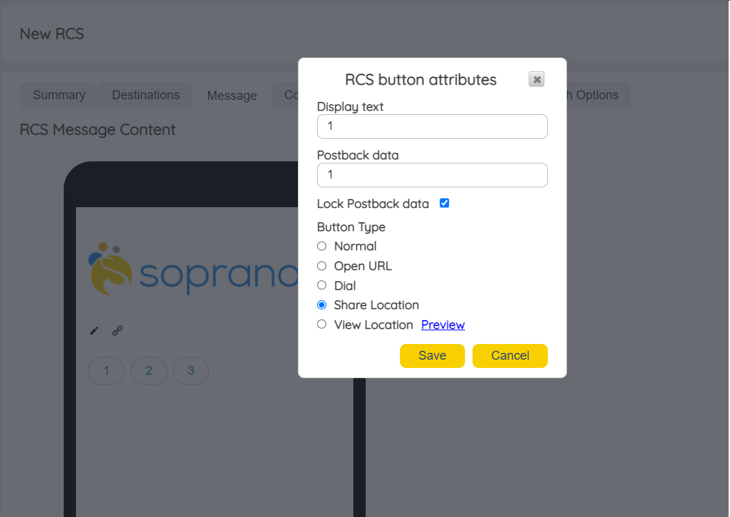Choose the Dial button type
The image size is (730, 517).
pyautogui.click(x=322, y=285)
